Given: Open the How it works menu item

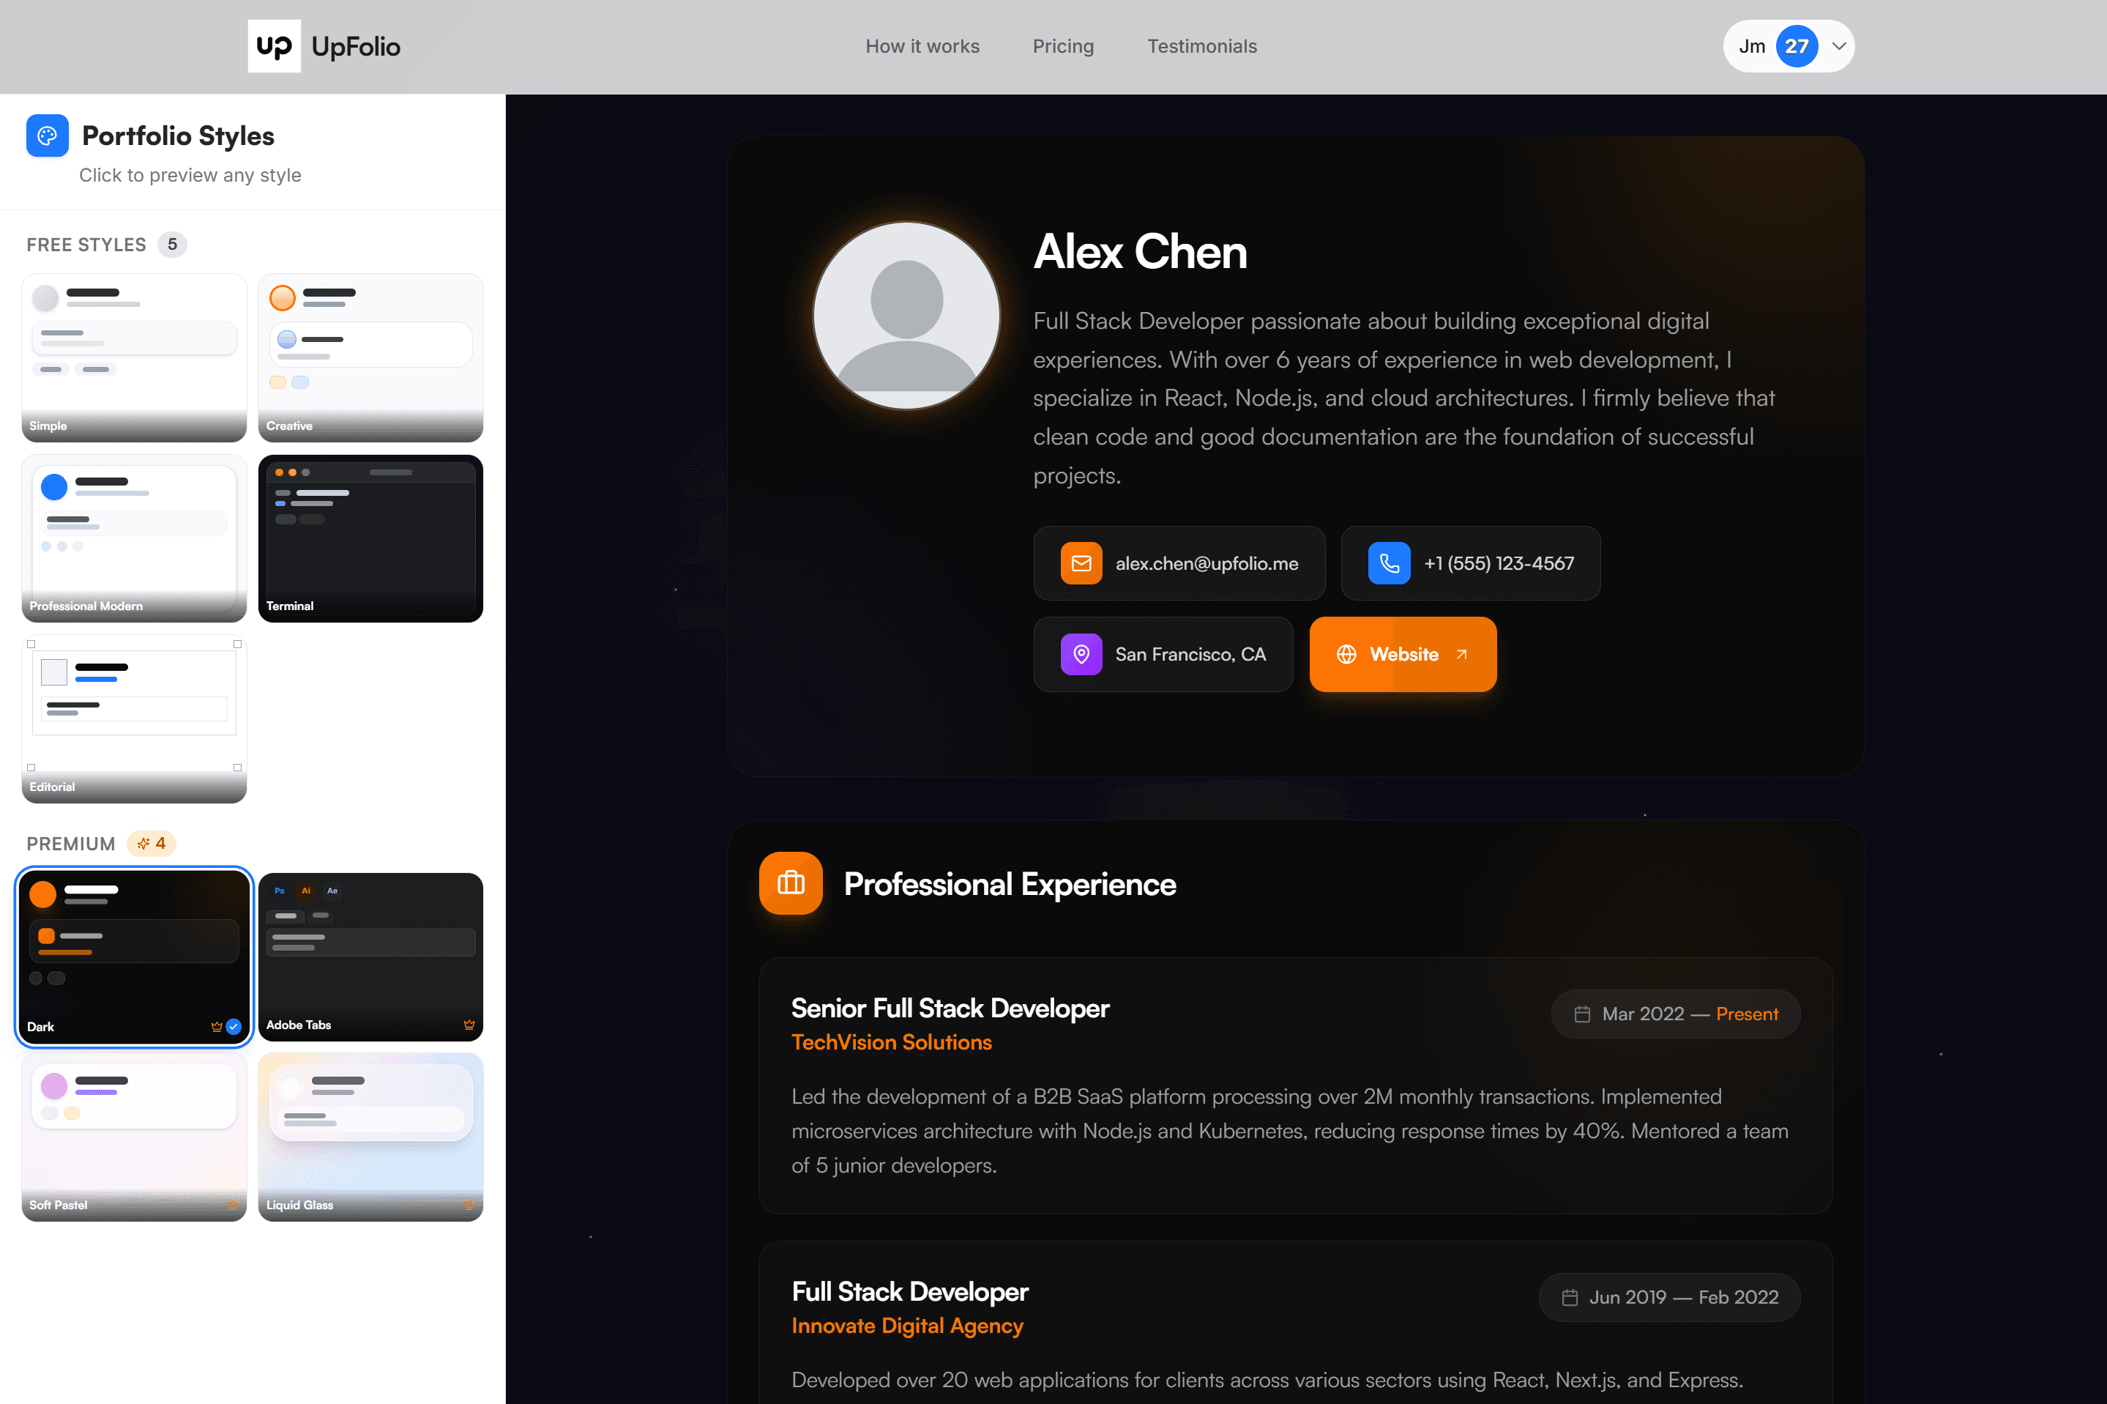Looking at the screenshot, I should coord(922,47).
